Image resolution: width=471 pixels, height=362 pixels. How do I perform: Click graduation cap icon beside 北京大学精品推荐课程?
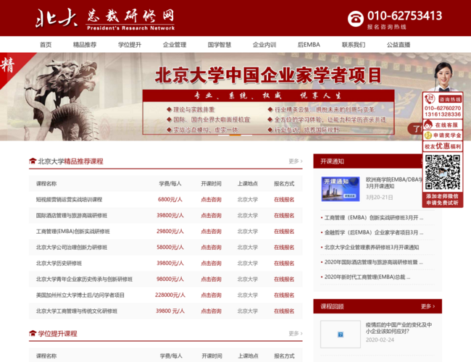coord(33,161)
